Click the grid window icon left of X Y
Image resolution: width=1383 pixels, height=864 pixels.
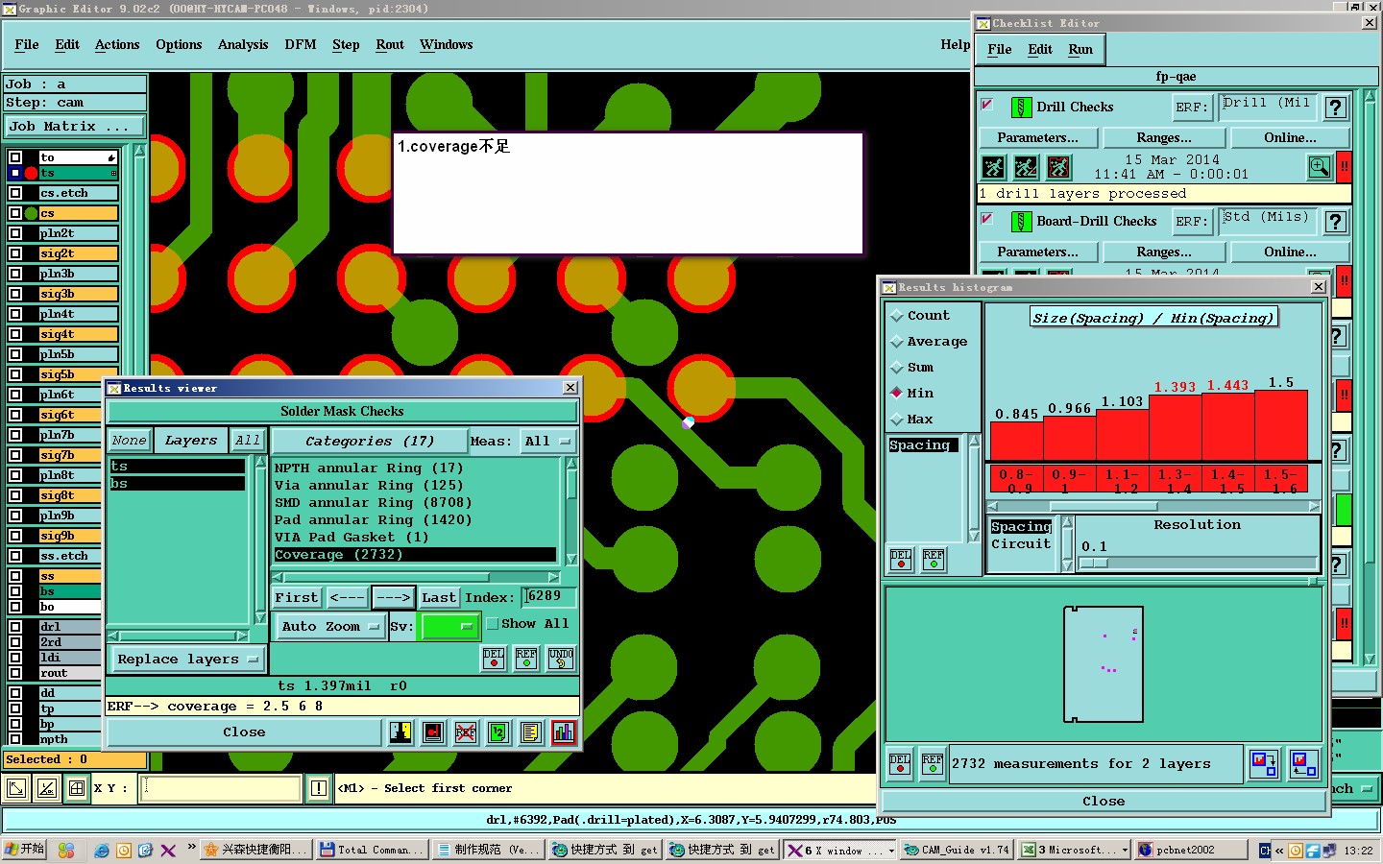coord(78,789)
